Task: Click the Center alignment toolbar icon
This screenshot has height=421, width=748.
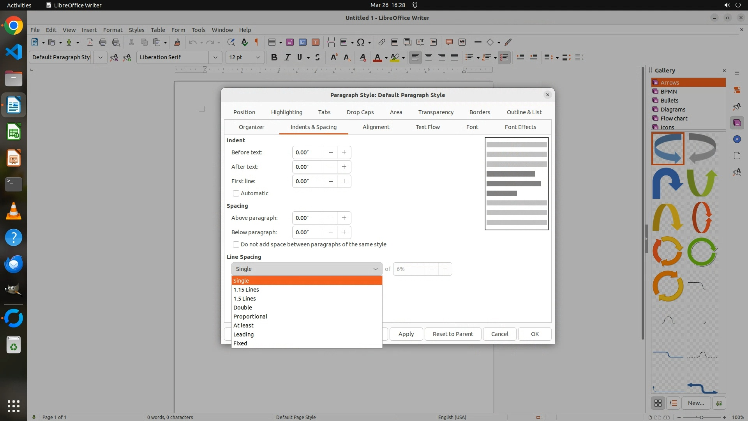Action: tap(429, 57)
